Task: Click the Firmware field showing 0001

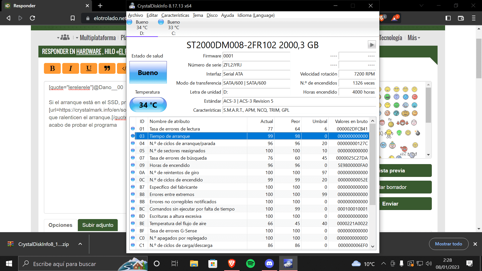Action: 256,56
